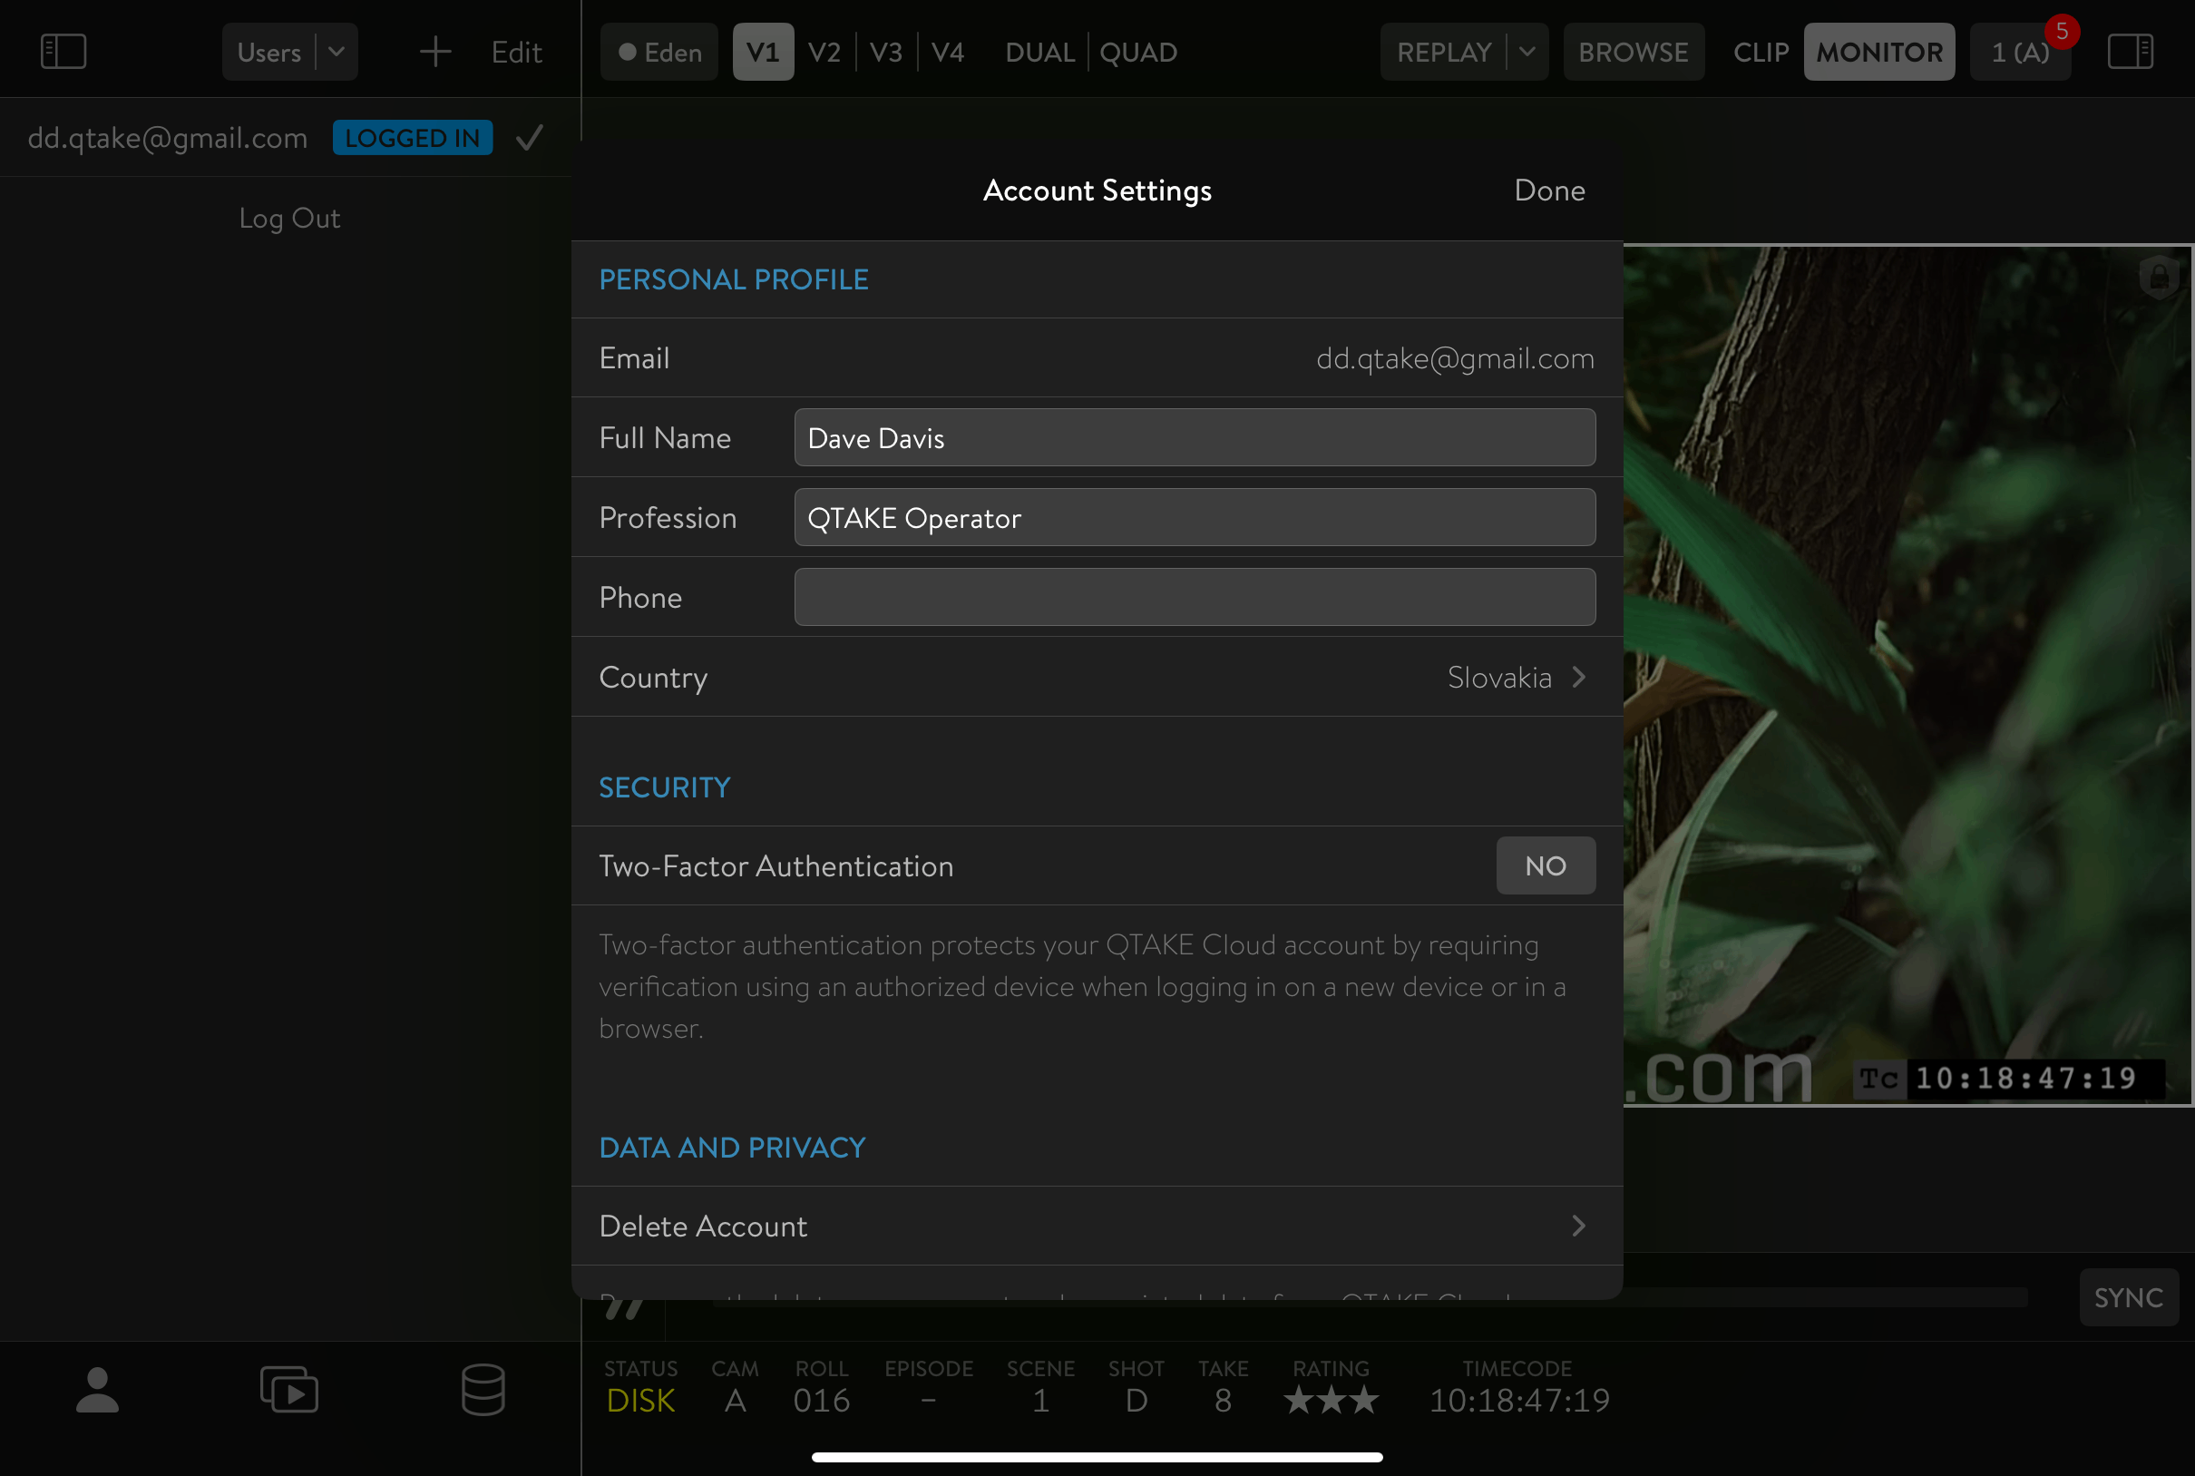Open the user profile tab icon
Image resolution: width=2195 pixels, height=1476 pixels.
97,1390
